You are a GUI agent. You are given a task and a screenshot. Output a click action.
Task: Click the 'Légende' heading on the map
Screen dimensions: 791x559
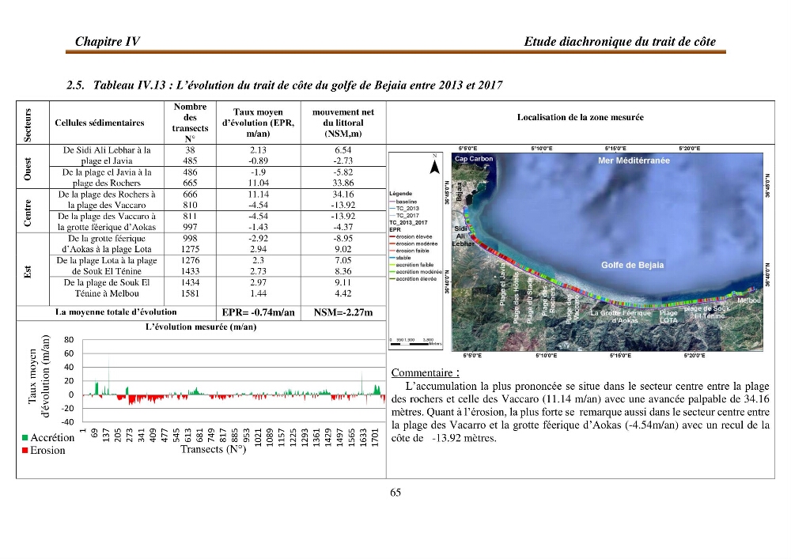point(401,194)
